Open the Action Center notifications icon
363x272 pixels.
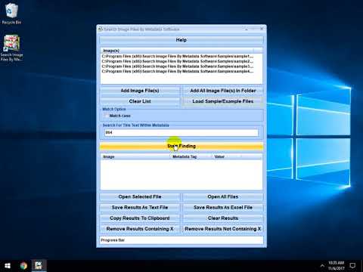[352, 266]
